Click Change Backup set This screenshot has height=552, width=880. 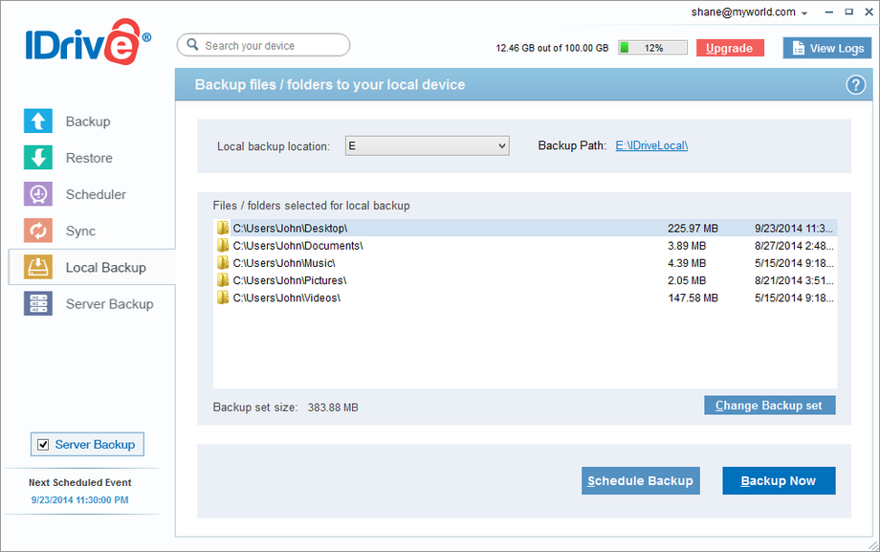pyautogui.click(x=769, y=406)
